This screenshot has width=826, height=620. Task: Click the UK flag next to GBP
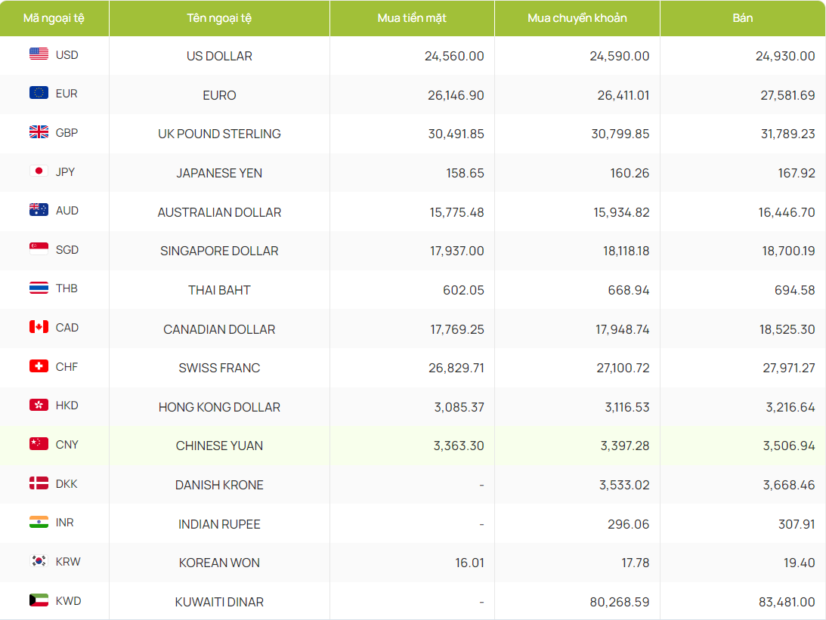(39, 132)
